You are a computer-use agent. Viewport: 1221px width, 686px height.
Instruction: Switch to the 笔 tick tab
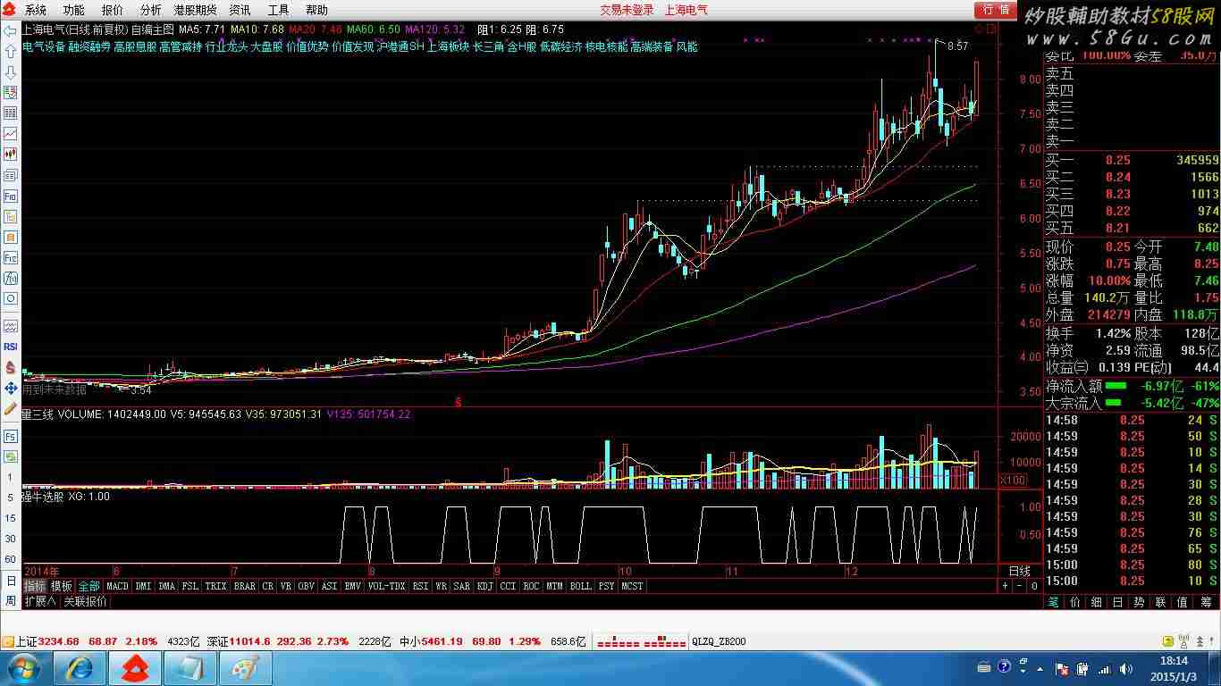[1055, 602]
